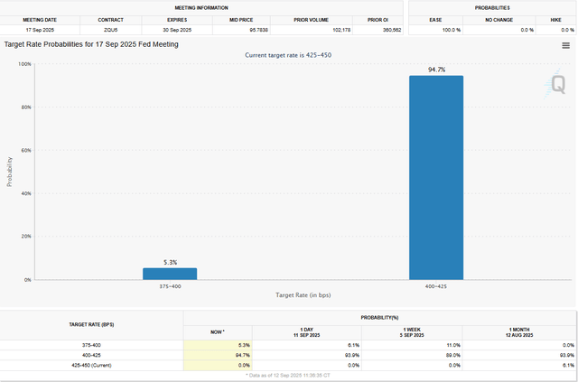Select the 5.3% bar for 375-400
578x382 pixels.
pyautogui.click(x=170, y=274)
